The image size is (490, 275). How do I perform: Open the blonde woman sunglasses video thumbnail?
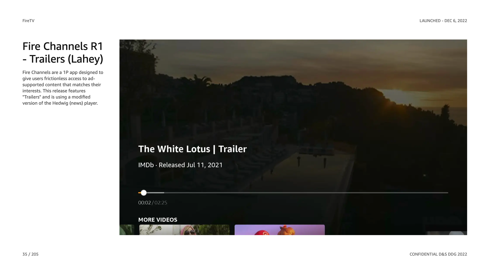pos(184,230)
